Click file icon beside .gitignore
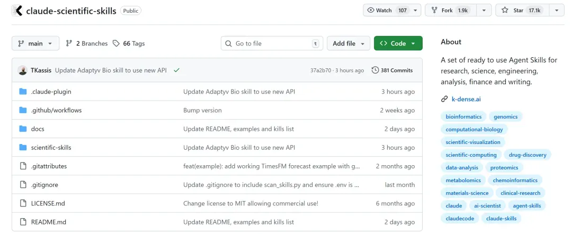 [23, 185]
